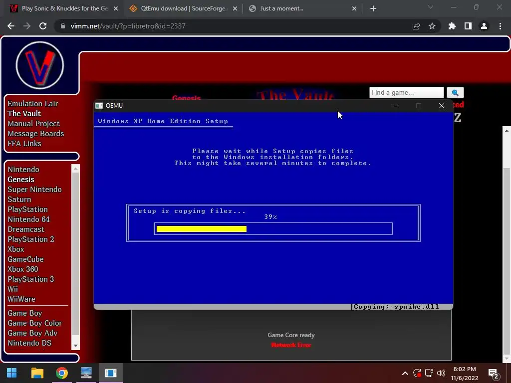The image size is (511, 383).
Task: Click the Game Core ready text
Action: (x=291, y=335)
